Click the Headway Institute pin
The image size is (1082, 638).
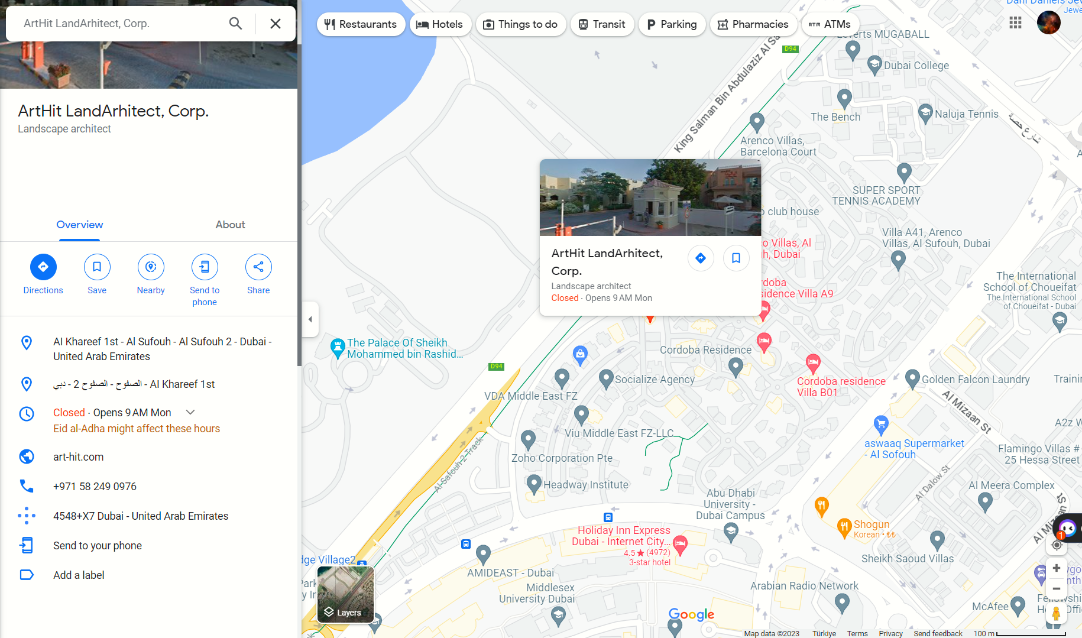click(534, 484)
